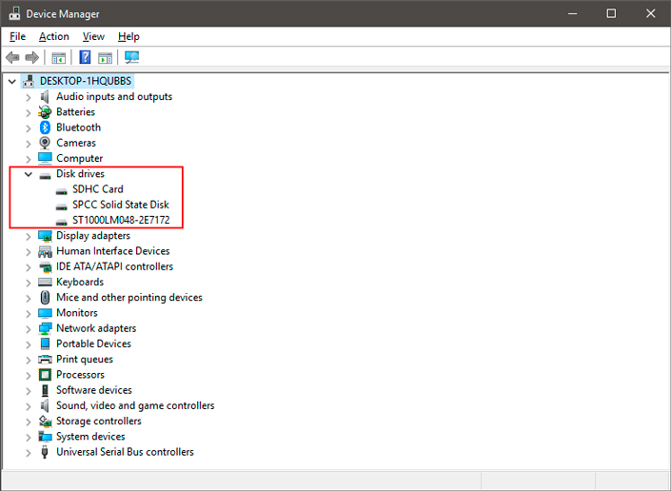Select the Keyboards label
This screenshot has width=671, height=491.
80,282
